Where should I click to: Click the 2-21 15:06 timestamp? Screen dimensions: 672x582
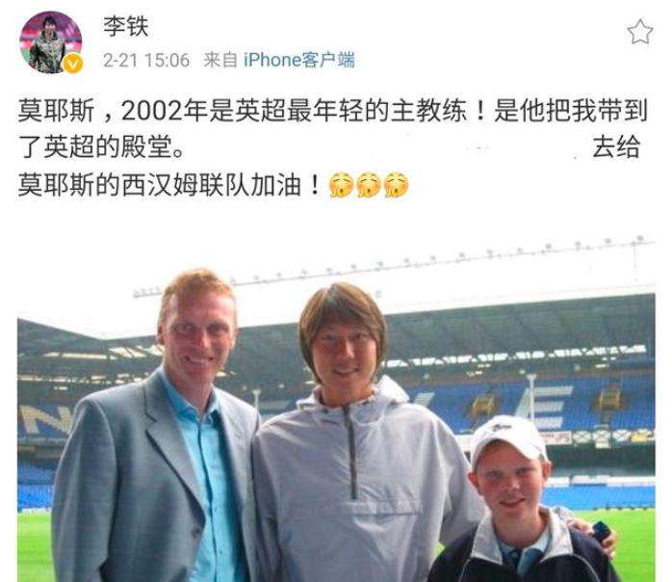[x=146, y=61]
